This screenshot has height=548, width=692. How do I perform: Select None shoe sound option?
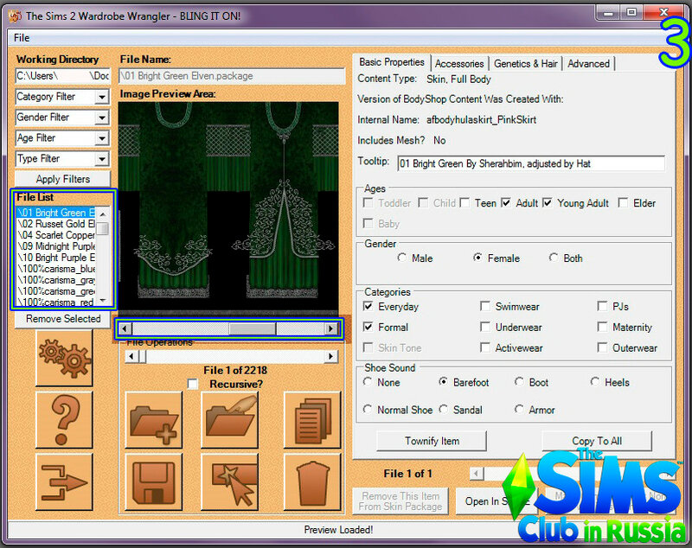pos(368,382)
